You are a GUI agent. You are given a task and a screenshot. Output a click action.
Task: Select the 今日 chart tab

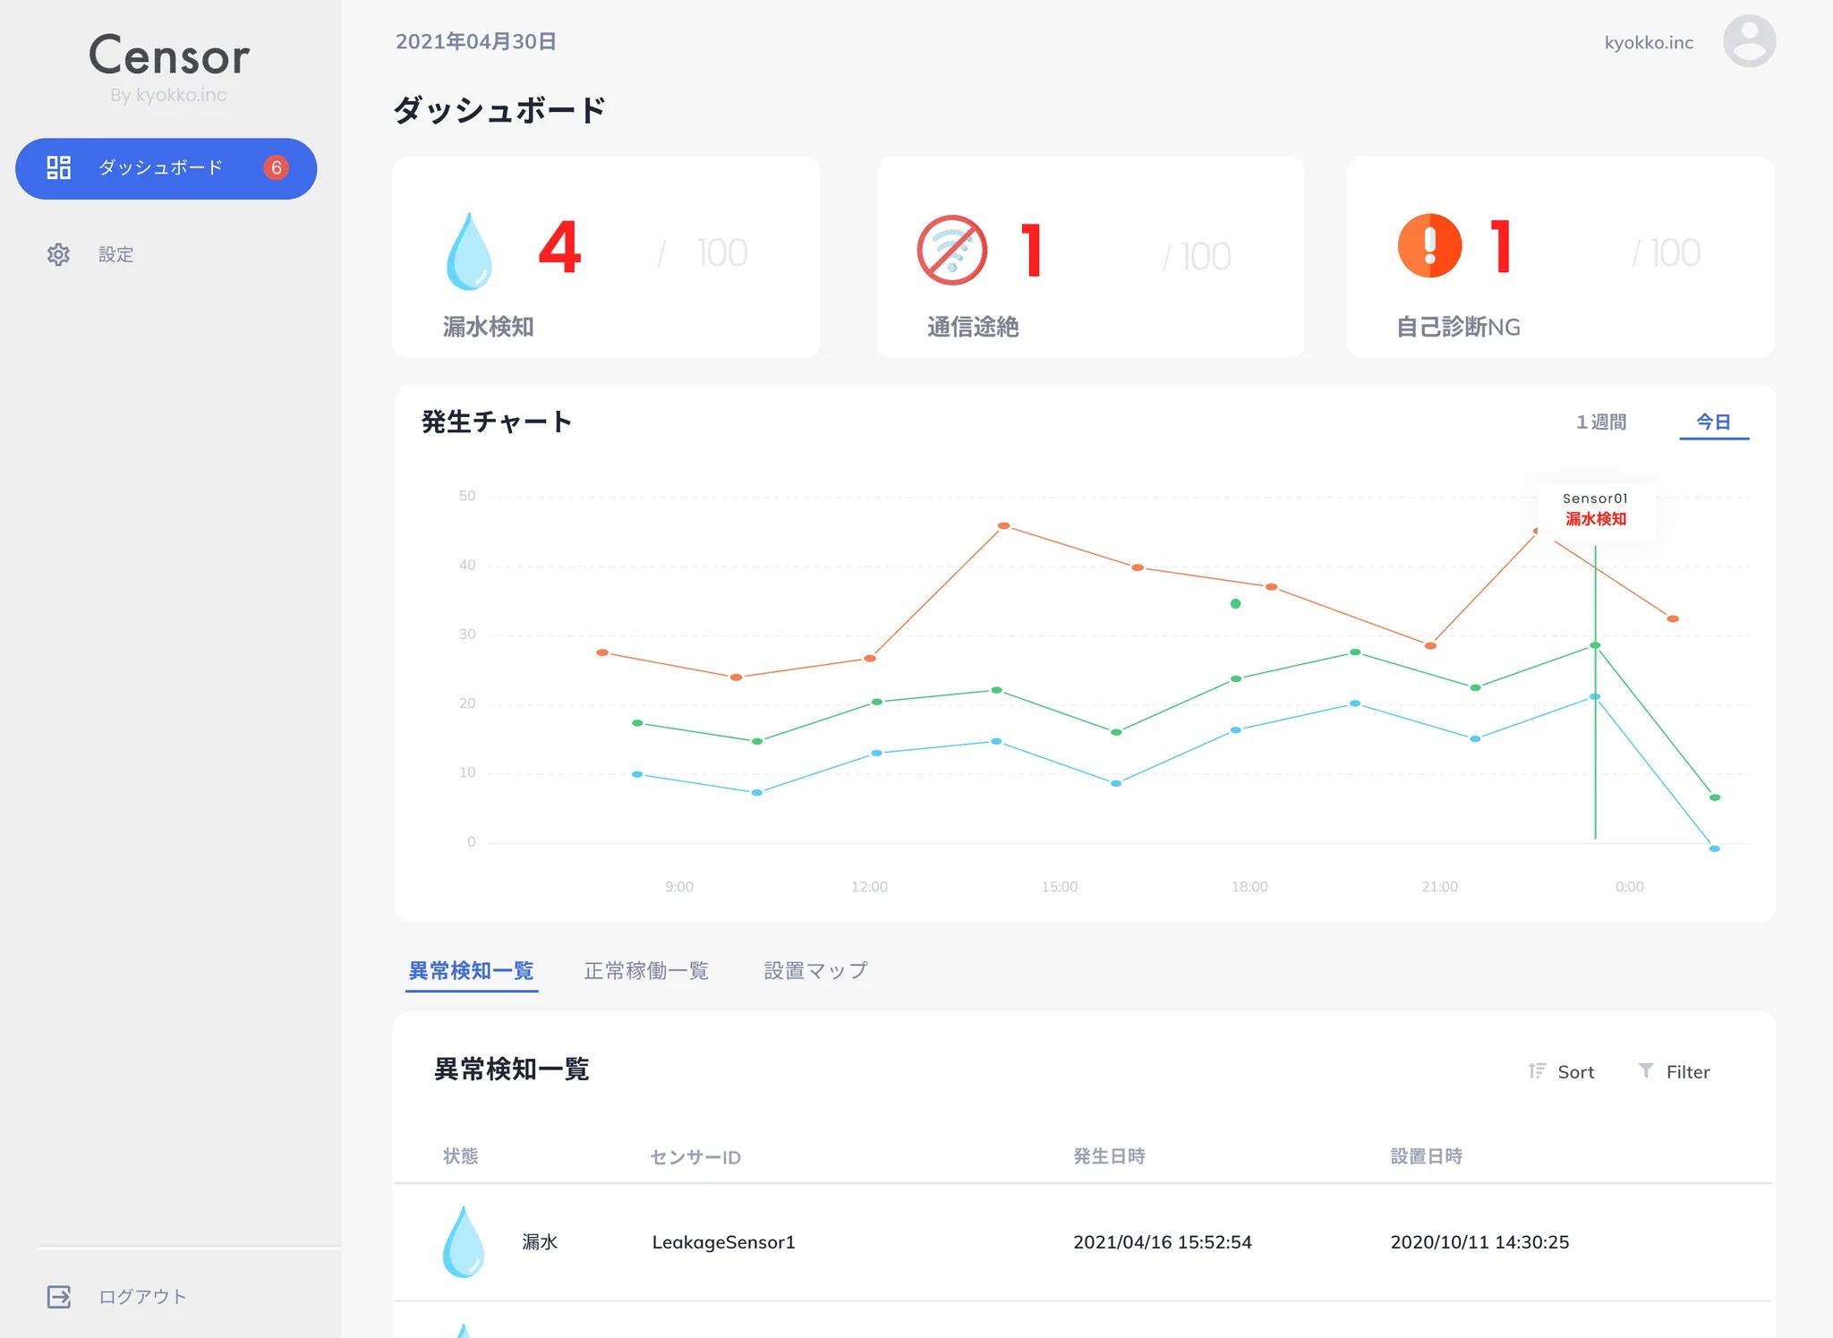1714,422
